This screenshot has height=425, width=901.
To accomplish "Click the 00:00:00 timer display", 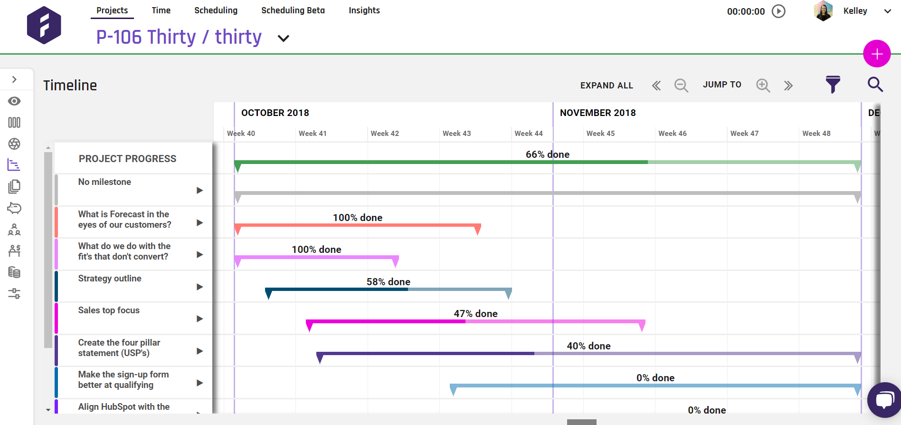I will tap(746, 11).
